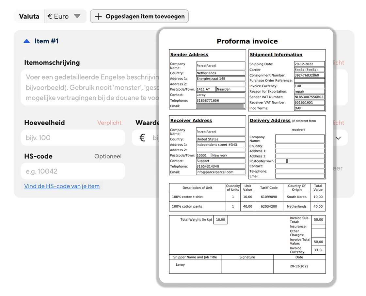Image resolution: width=366 pixels, height=296 pixels.
Task: Click the 'Tariff Code' column header
Action: coord(269,188)
